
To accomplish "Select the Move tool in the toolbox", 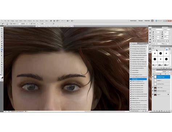I will click(x=2, y=29).
